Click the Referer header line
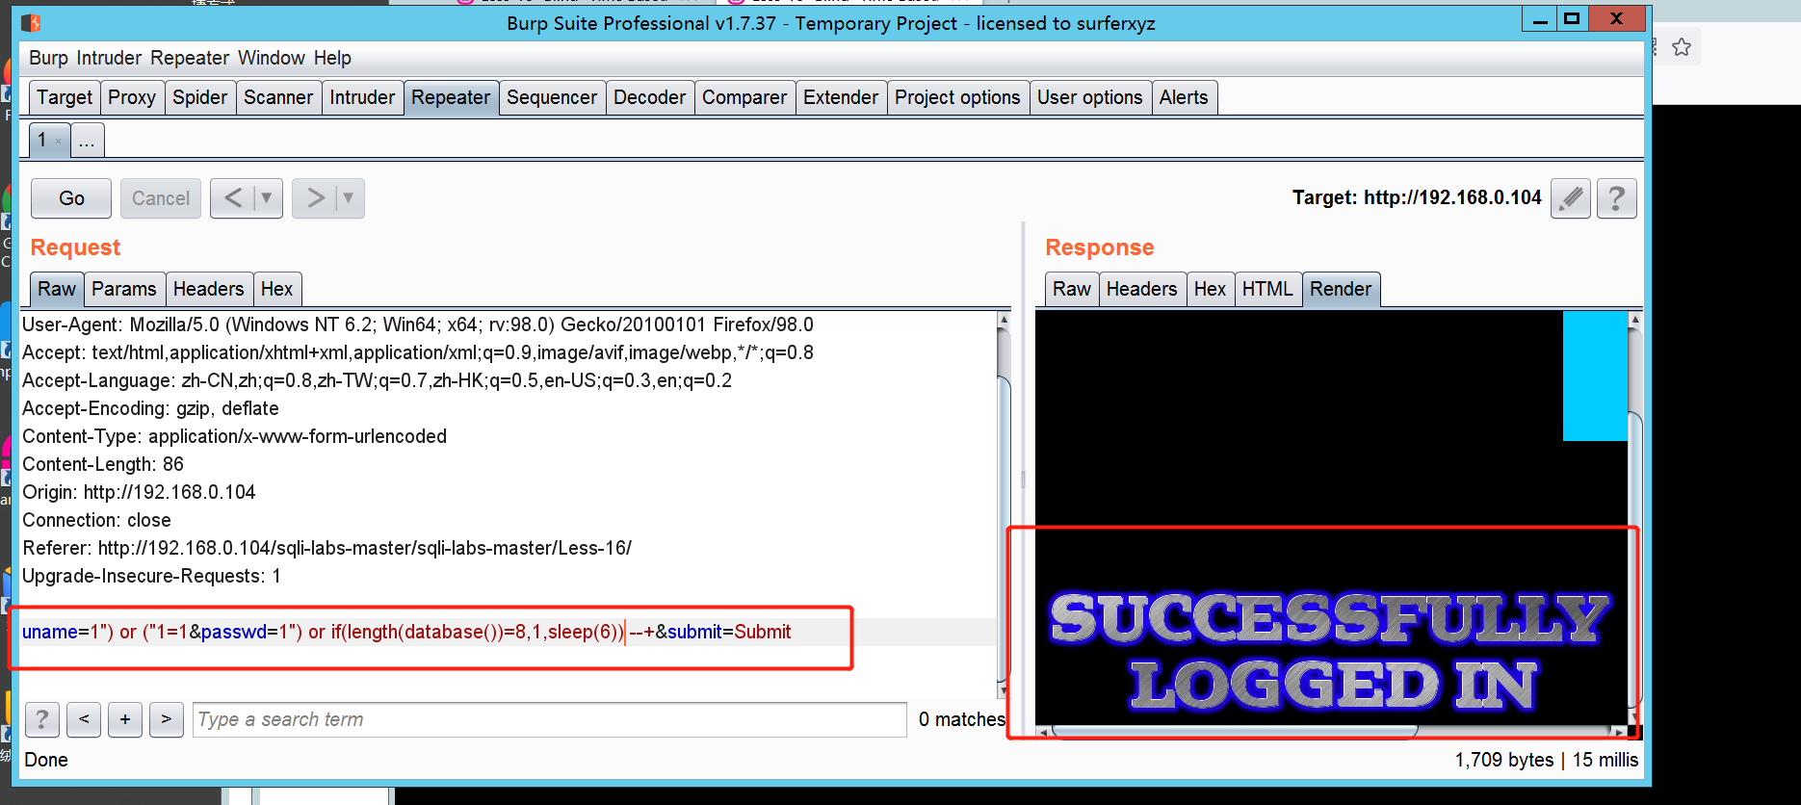The height and width of the screenshot is (805, 1801). coord(327,548)
